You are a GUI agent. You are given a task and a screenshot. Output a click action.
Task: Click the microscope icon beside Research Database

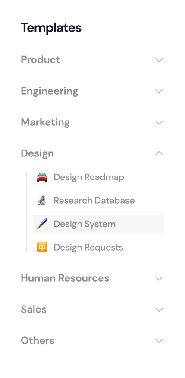coord(42,201)
